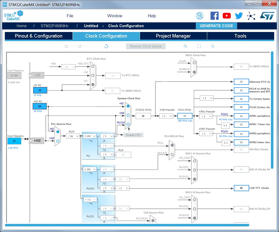Click the SYSCLK (MHz) value field

143,116
